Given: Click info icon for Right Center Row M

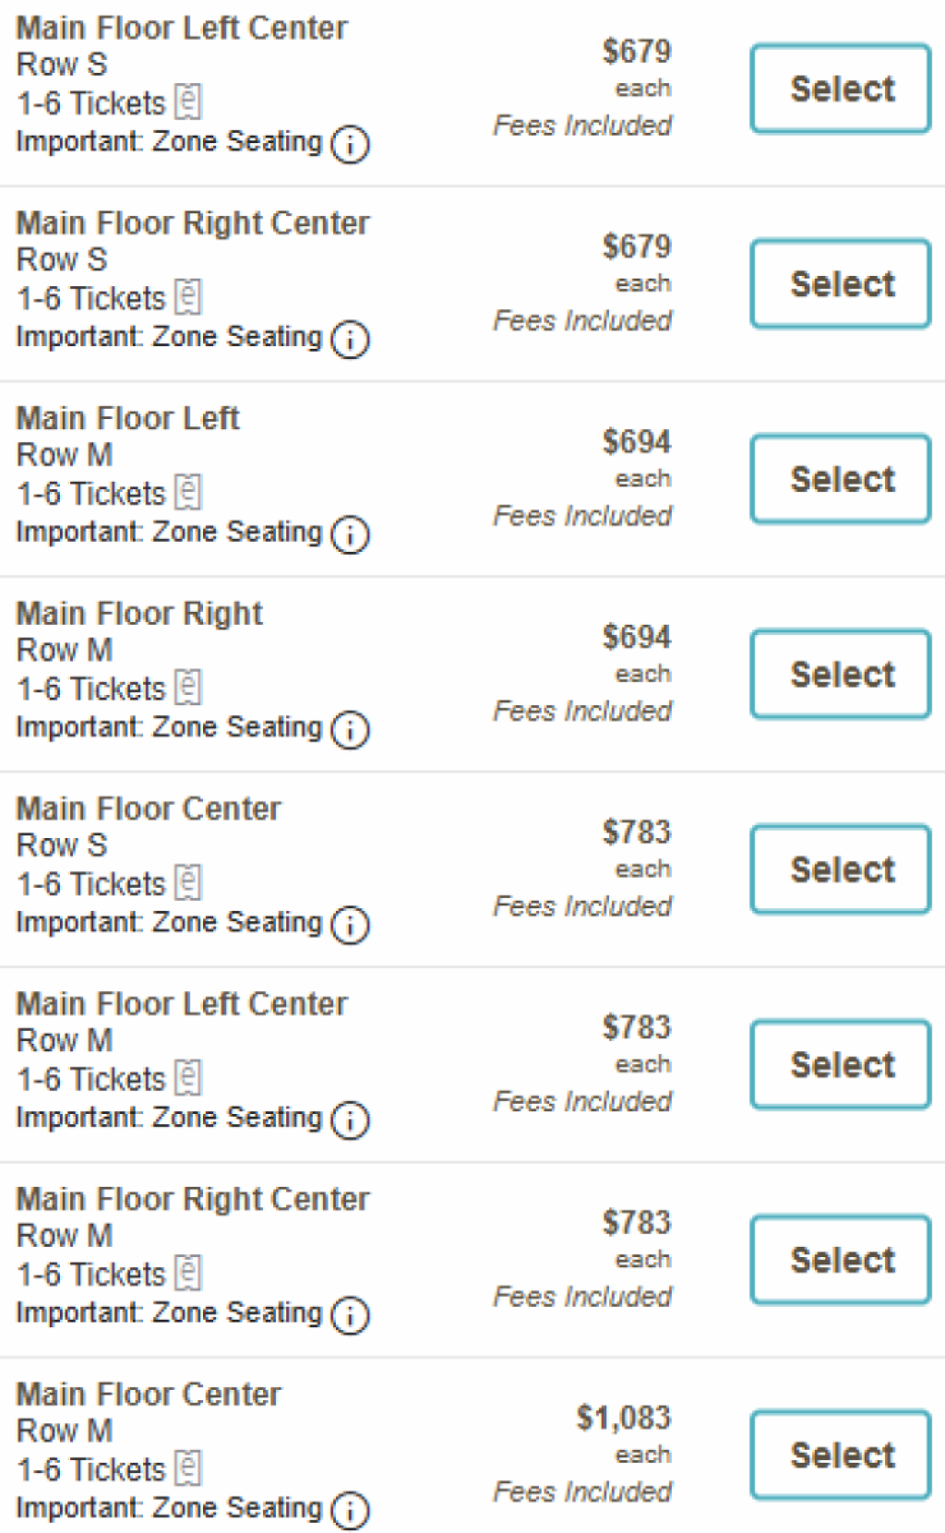Looking at the screenshot, I should pos(350,1316).
